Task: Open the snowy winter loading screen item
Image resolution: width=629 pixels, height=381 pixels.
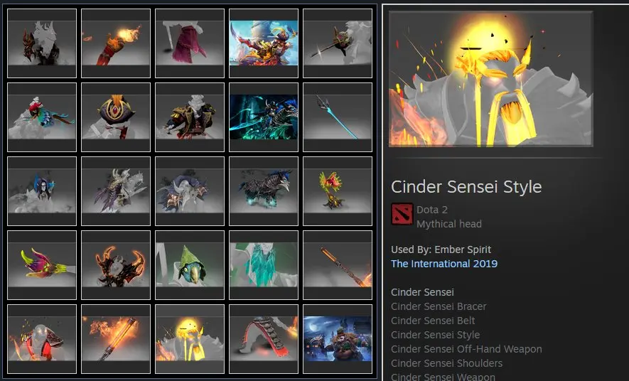Action: (x=338, y=339)
